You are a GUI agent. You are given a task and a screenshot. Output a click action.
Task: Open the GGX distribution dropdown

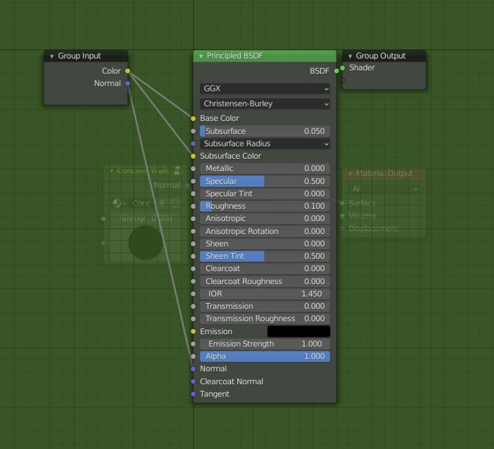[264, 88]
